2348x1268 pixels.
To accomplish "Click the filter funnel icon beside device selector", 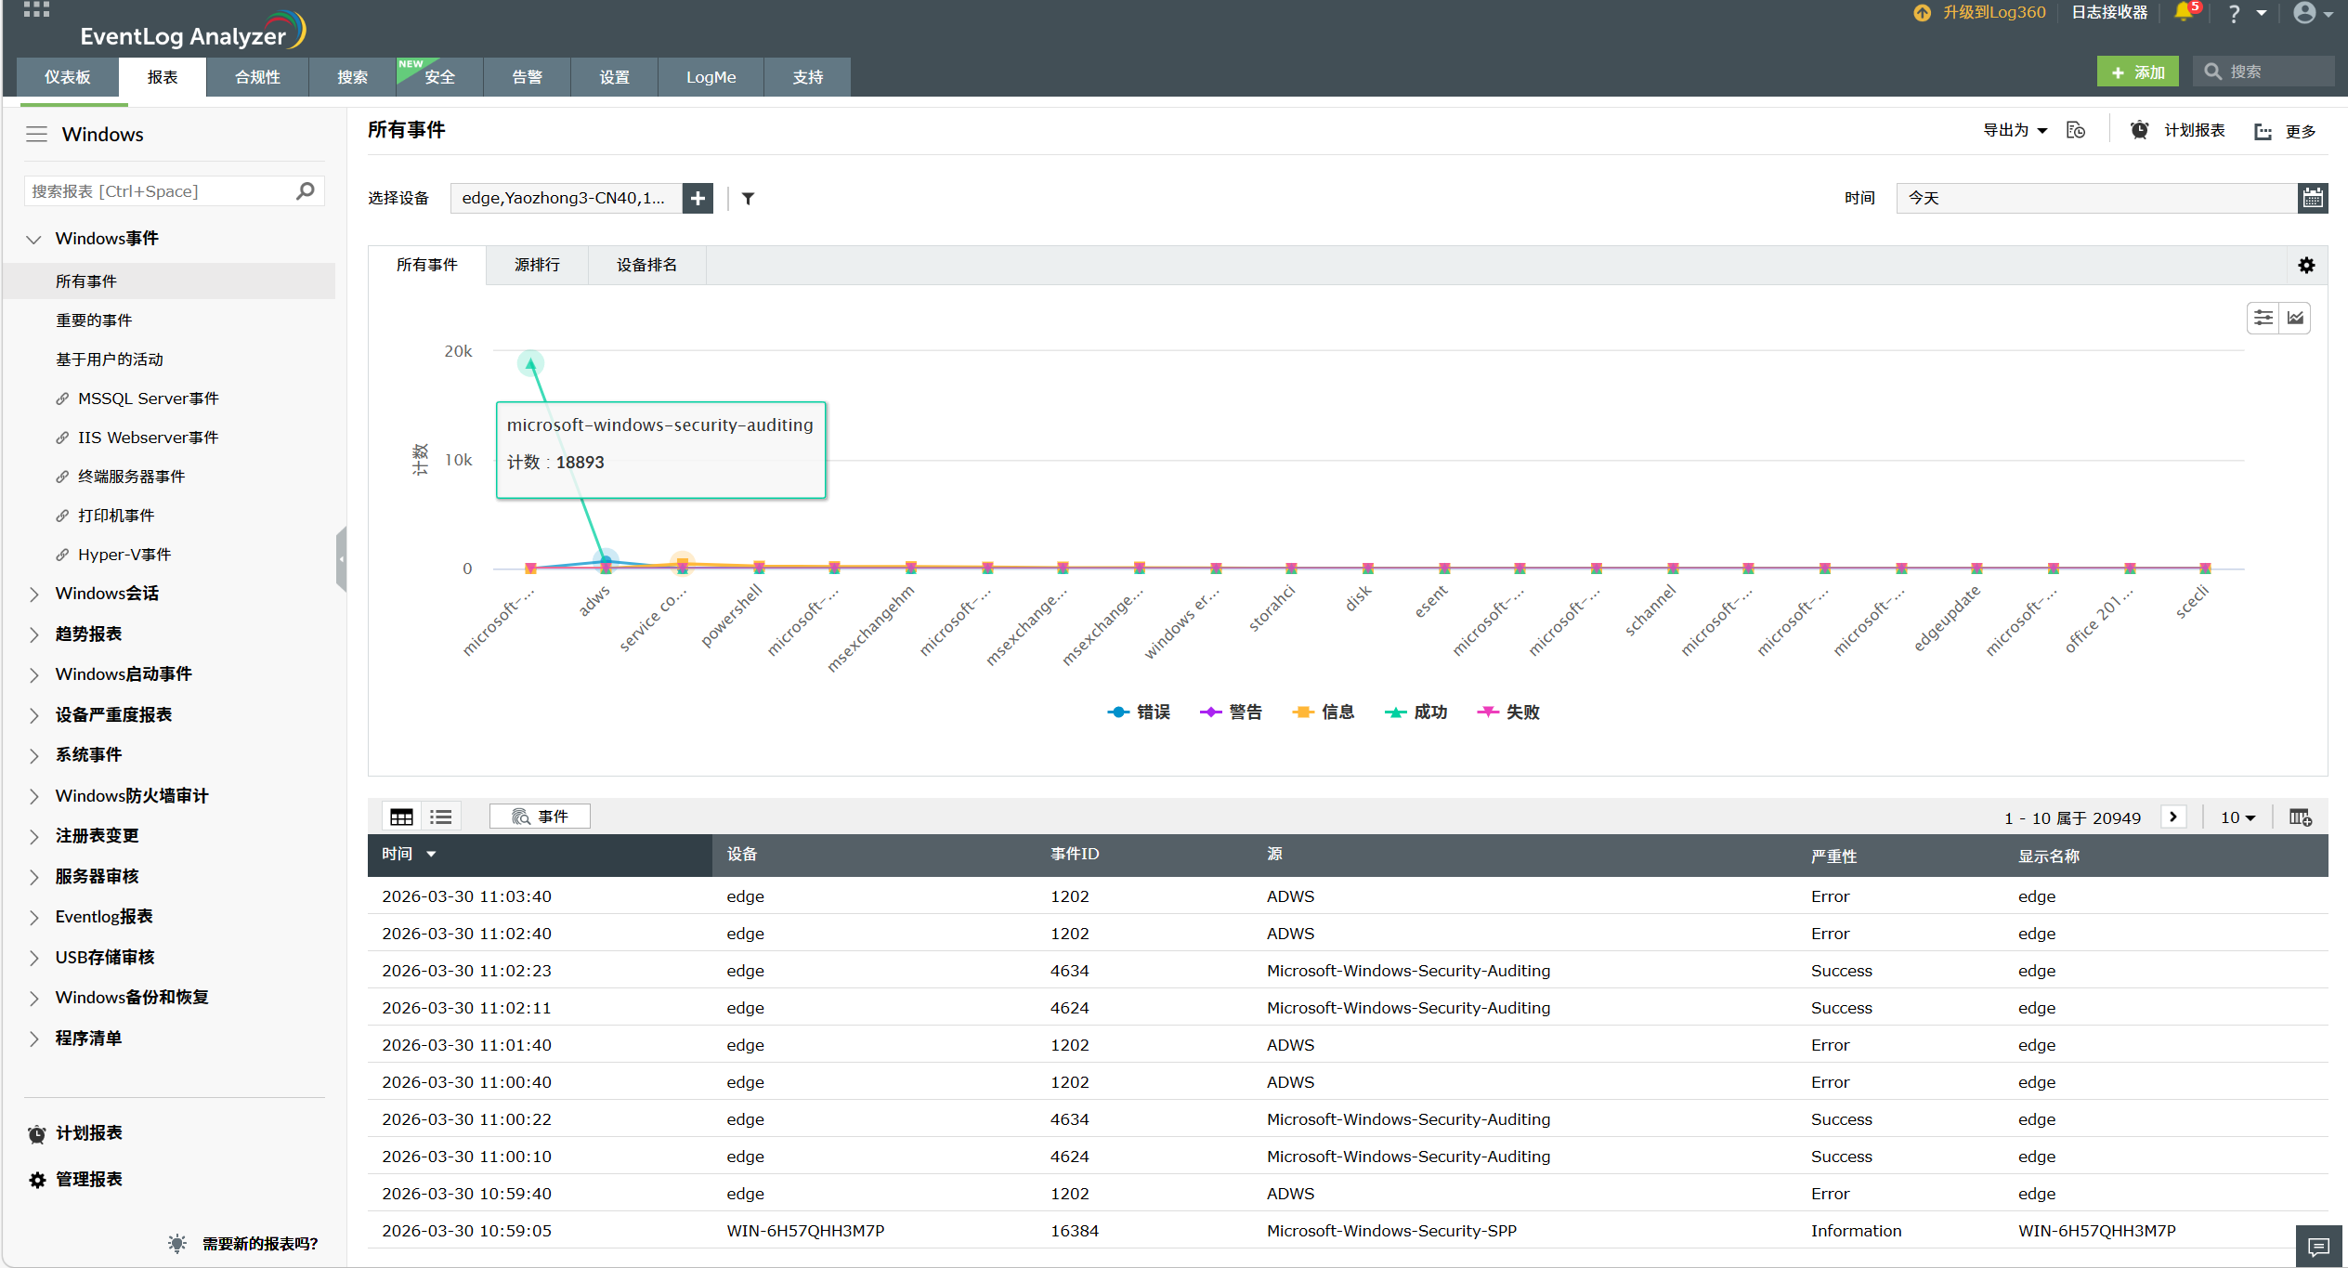I will (748, 198).
